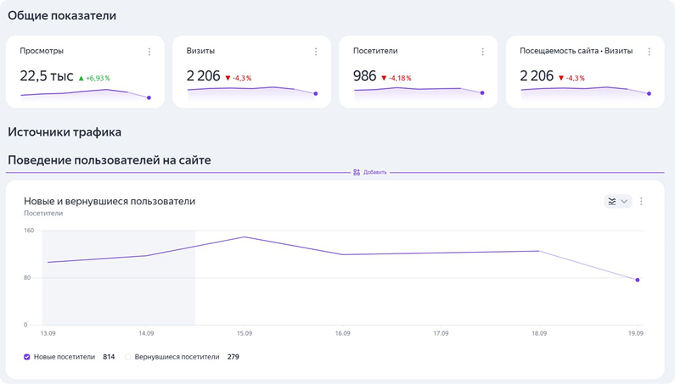Viewport: 675px width, 384px height.
Task: Enable the Вернувшиеся посетители checkbox
Action: click(128, 357)
